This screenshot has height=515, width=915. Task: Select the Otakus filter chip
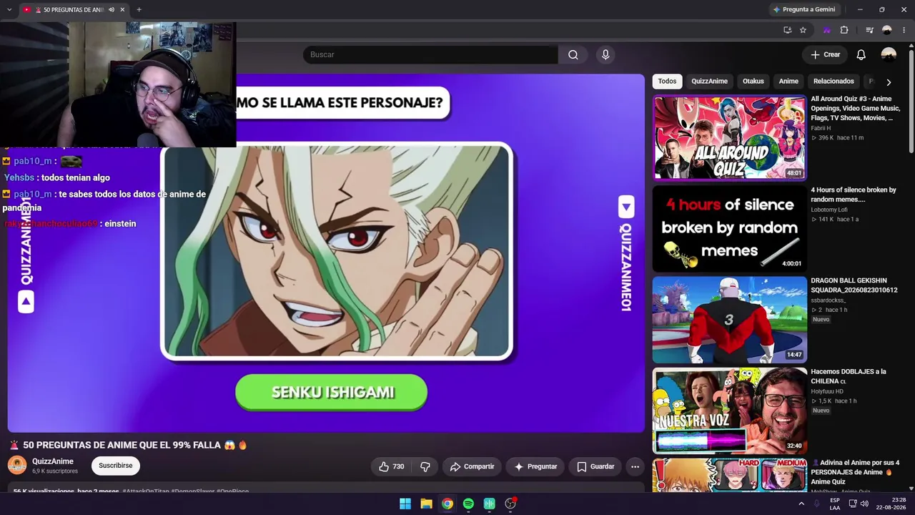click(x=753, y=81)
